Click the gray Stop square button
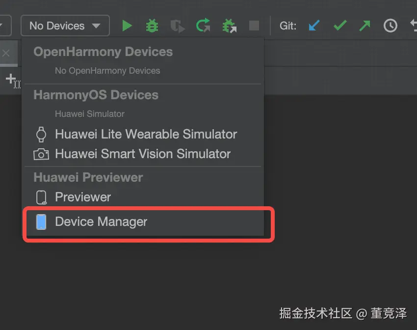 tap(254, 26)
